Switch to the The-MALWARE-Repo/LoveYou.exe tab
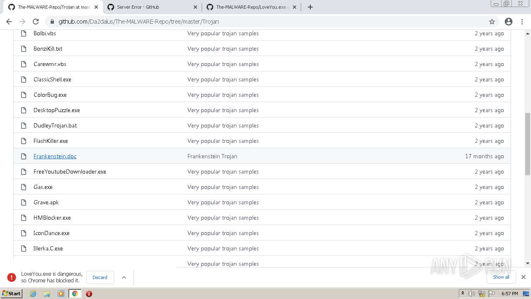 tap(251, 7)
